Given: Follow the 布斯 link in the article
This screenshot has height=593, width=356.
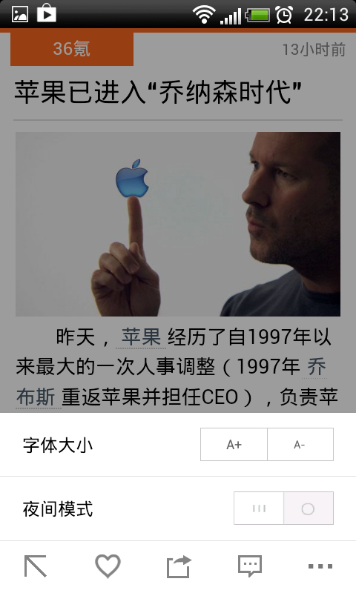Looking at the screenshot, I should pyautogui.click(x=36, y=397).
